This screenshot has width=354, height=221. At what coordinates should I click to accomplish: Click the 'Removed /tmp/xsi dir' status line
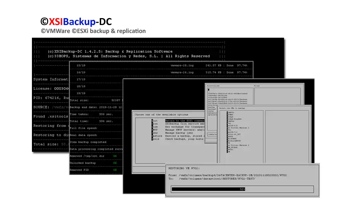point(93,156)
